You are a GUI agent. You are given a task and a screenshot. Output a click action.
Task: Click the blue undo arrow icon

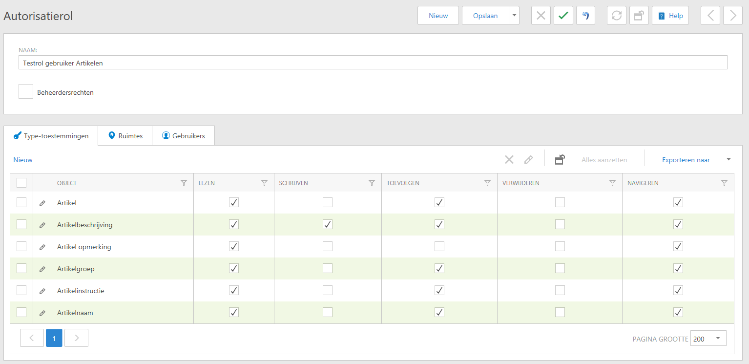click(x=585, y=16)
